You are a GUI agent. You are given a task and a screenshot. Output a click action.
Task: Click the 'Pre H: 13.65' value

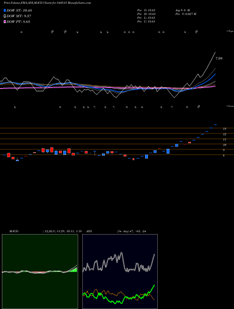(x=146, y=14)
